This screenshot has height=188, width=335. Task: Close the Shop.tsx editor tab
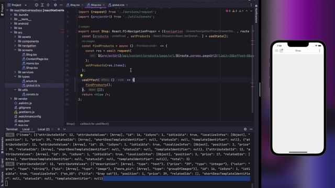104,5
